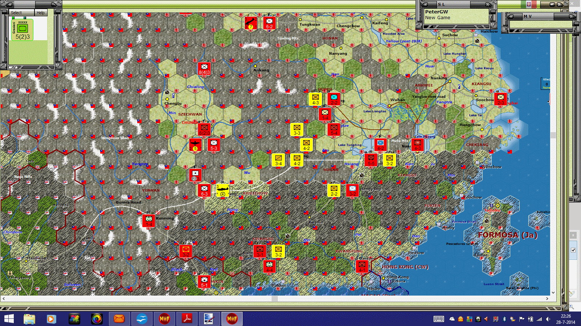The width and height of the screenshot is (581, 326).
Task: Click the PeterGW name in S L panel
Action: click(x=436, y=12)
